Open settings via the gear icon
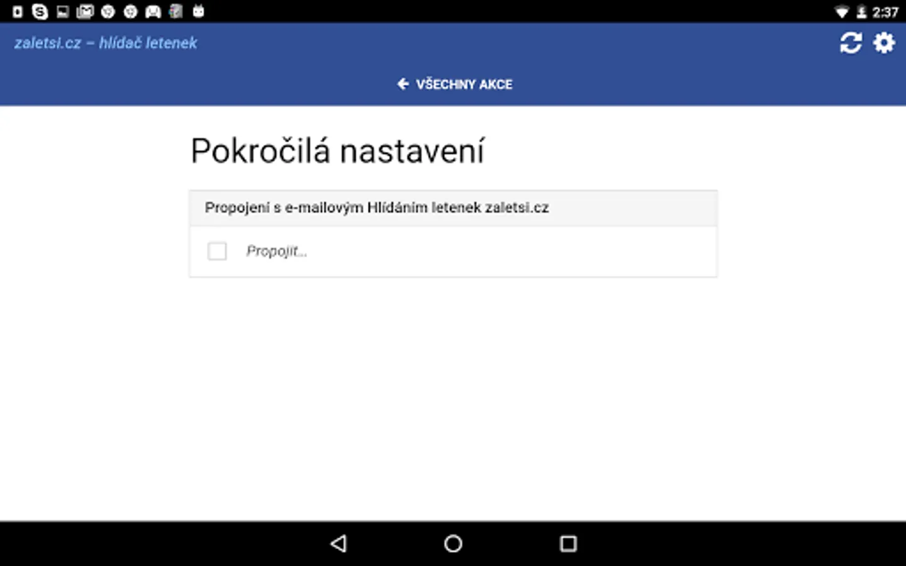 pos(884,43)
